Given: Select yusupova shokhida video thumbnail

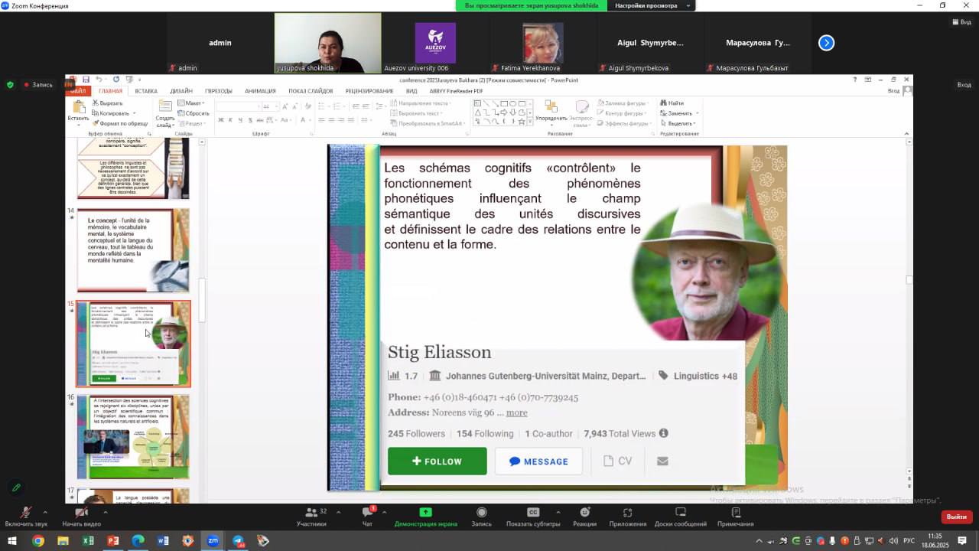Looking at the screenshot, I should coord(328,43).
